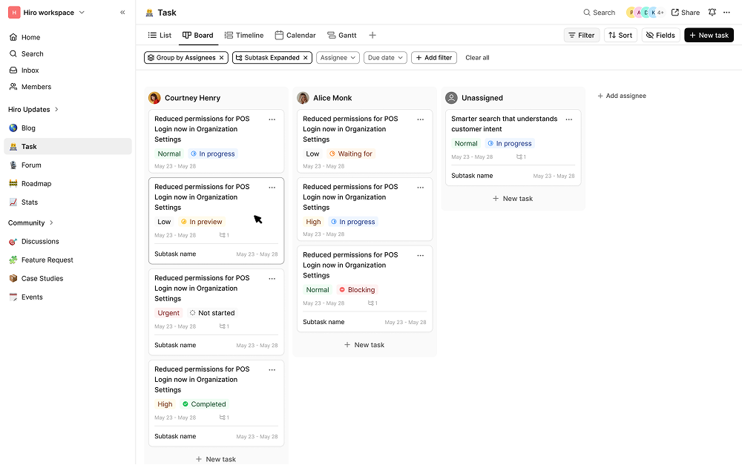Collapse the sidebar with double chevron icon
The width and height of the screenshot is (742, 465).
click(122, 13)
